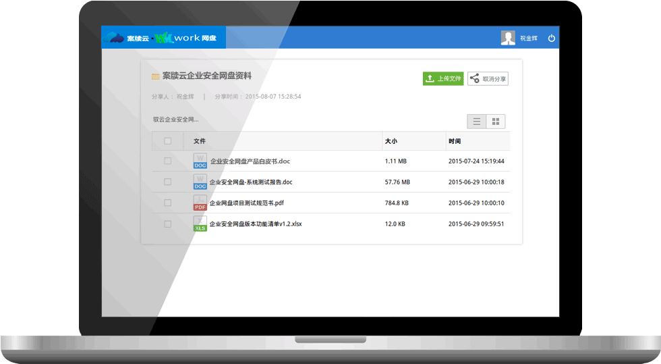
Task: Click the XLS icon for 功能清单 file
Action: [200, 224]
